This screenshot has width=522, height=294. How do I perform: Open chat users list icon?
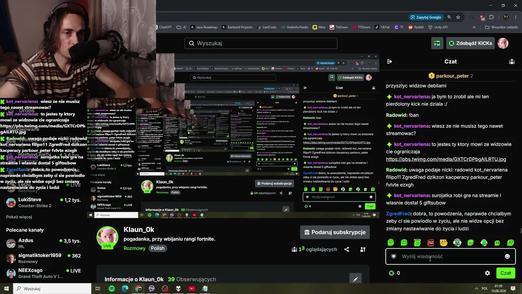[x=511, y=62]
